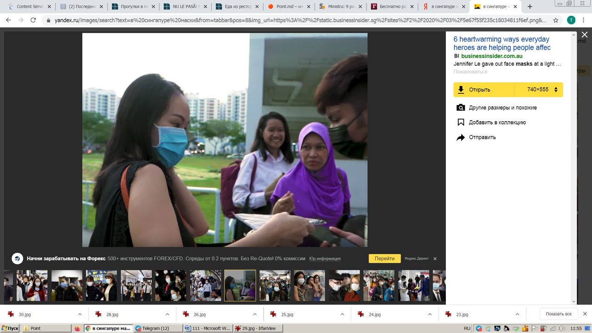Open Other sizes and similar camera icon
The width and height of the screenshot is (592, 333).
point(461,108)
